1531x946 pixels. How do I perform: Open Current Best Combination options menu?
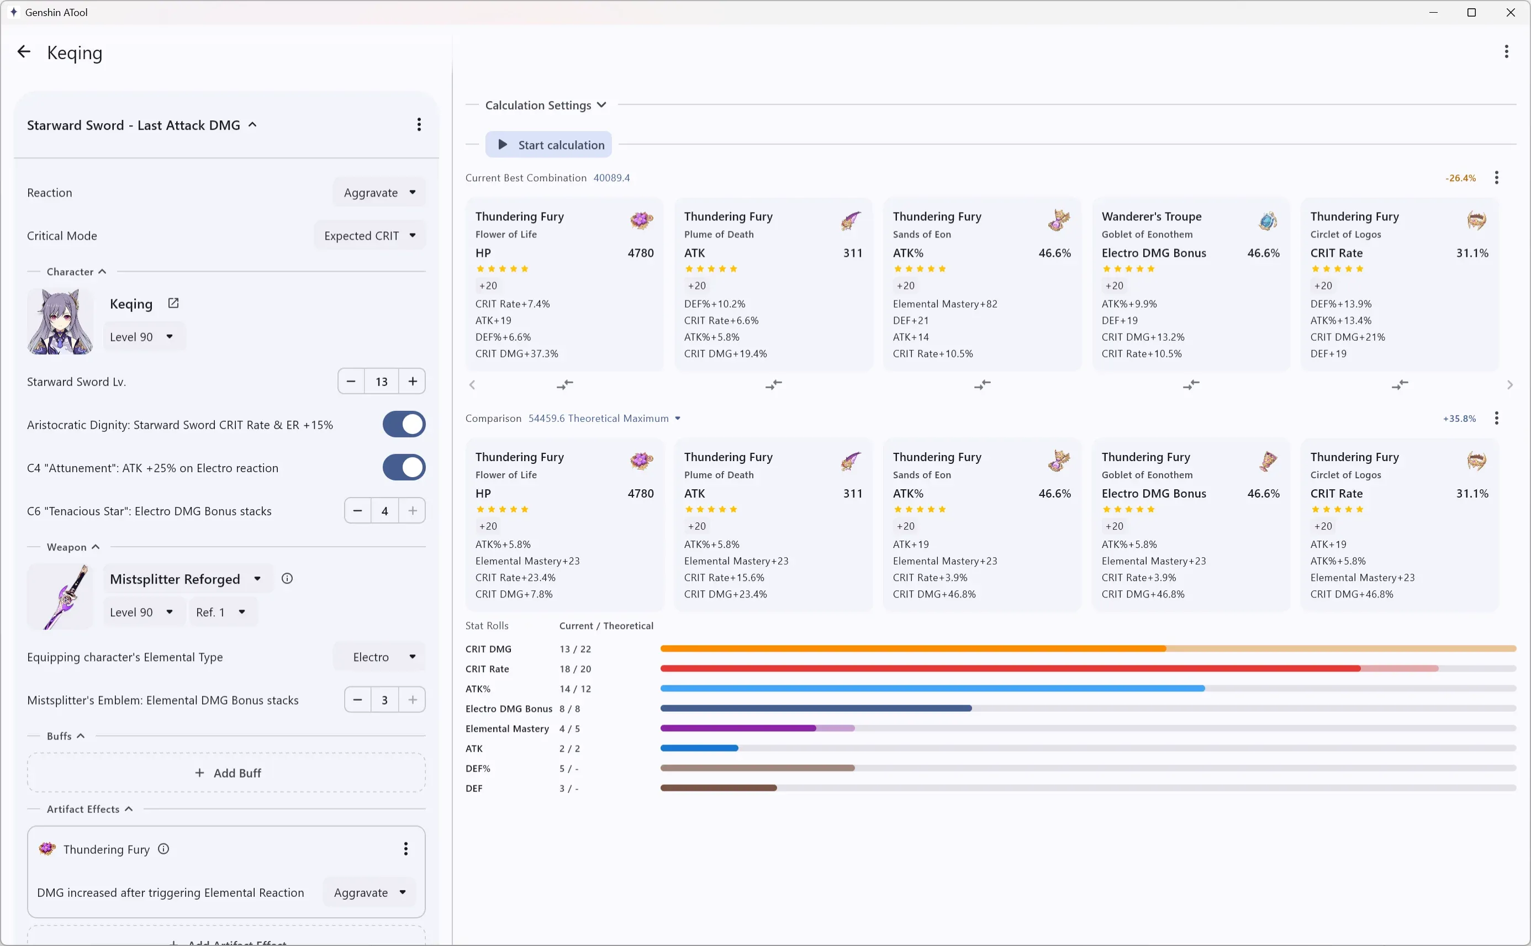tap(1496, 178)
